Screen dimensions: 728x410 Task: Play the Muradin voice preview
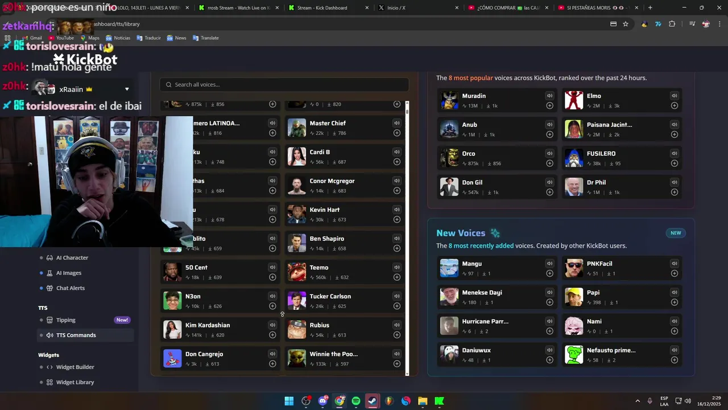(x=549, y=96)
